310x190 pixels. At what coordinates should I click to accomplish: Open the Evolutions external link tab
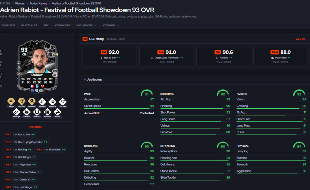pyautogui.click(x=86, y=25)
